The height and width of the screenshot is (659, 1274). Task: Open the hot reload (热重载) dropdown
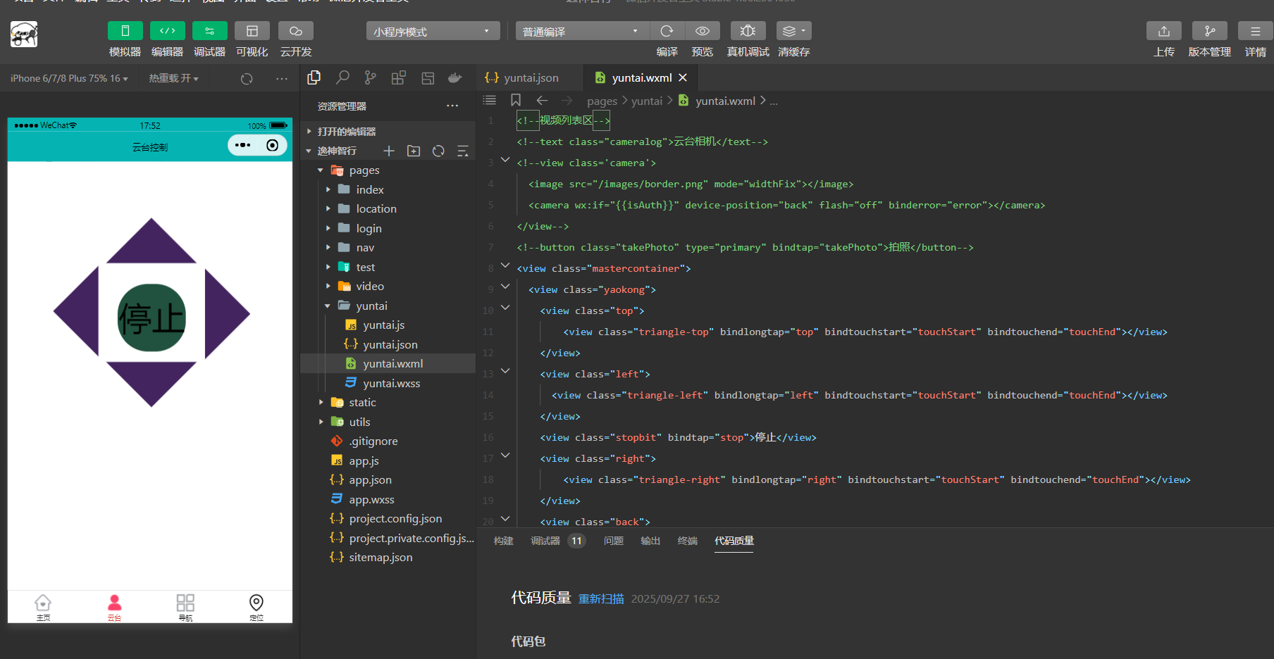(173, 78)
